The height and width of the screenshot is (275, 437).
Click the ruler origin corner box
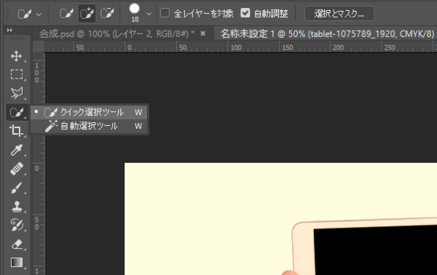click(x=39, y=47)
